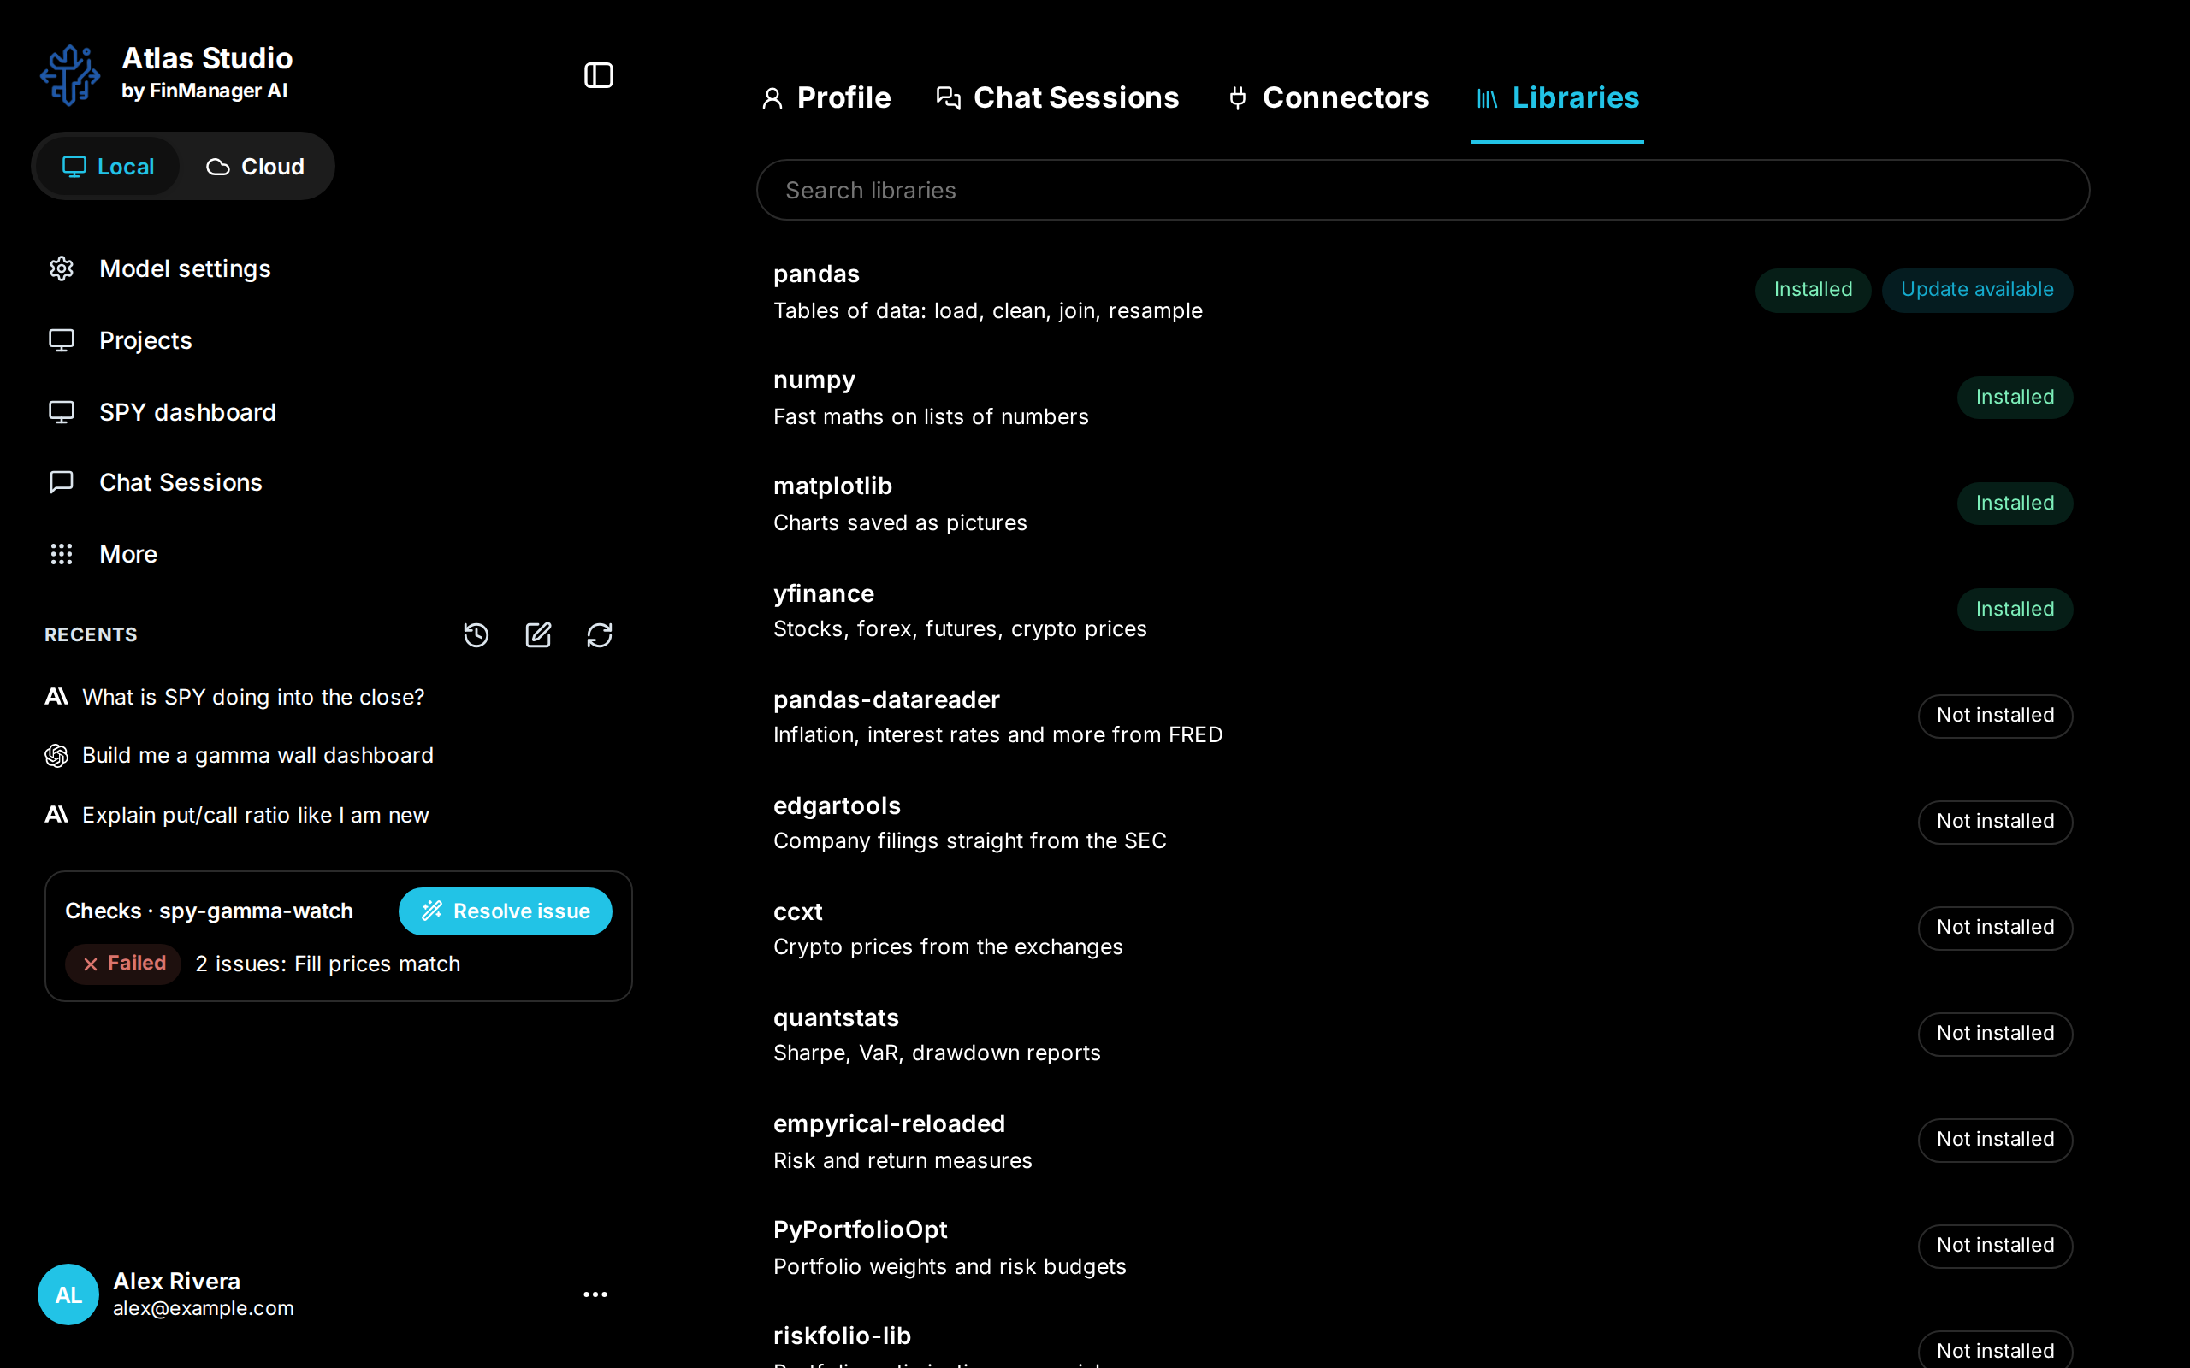Click Not installed for edgartools
2190x1368 pixels.
1995,822
